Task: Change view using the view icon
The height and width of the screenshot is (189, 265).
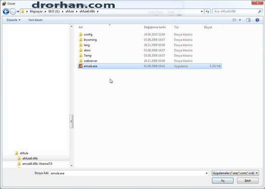Action: [x=234, y=20]
